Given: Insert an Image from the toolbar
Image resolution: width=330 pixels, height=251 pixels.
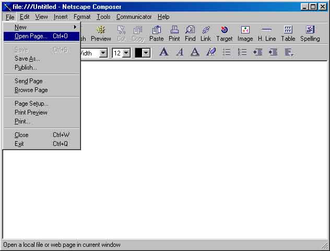Looking at the screenshot, I should 245,33.
